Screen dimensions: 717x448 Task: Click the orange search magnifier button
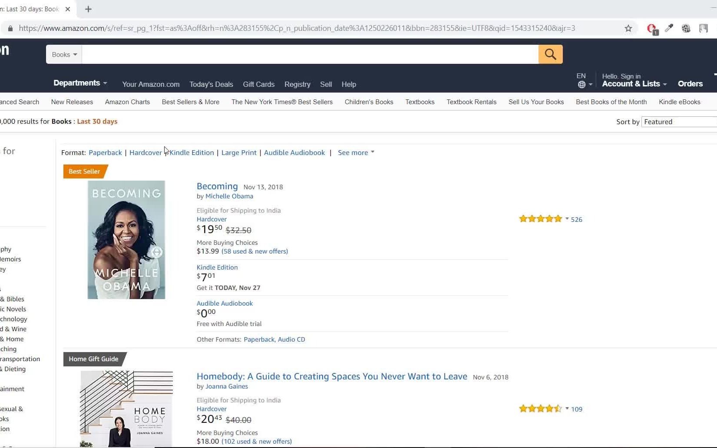550,54
